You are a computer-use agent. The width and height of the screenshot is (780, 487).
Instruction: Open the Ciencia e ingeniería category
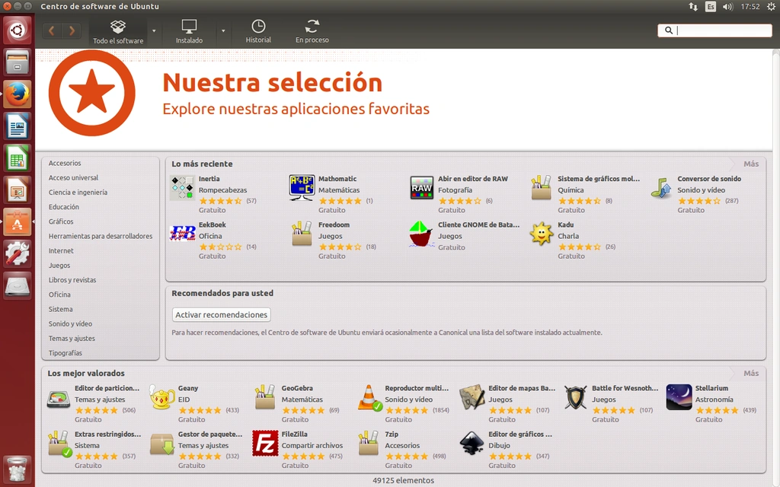pos(78,193)
